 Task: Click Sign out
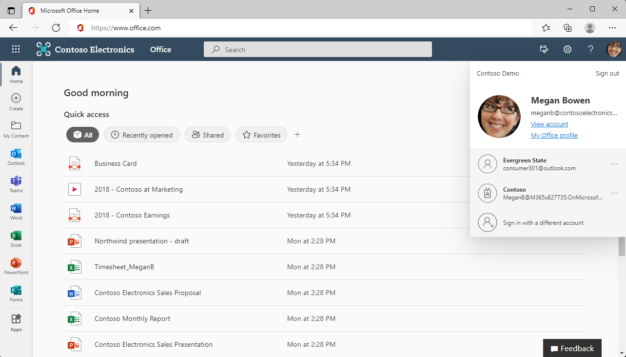[x=607, y=74]
